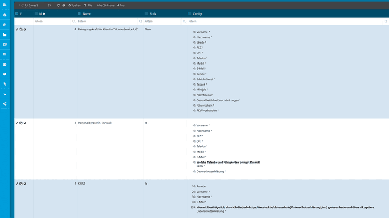Click the refresh icon in the top toolbar
This screenshot has height=218, width=389.
tap(58, 5)
